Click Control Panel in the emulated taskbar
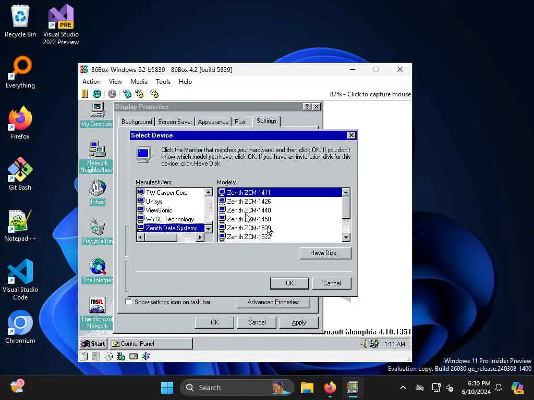Viewport: 534px width, 400px height. [151, 344]
